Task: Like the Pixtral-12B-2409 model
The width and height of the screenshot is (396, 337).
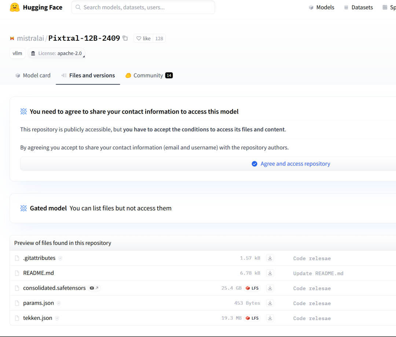Action: click(x=143, y=38)
